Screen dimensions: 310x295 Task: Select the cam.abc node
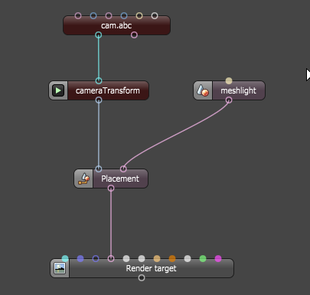[116, 25]
